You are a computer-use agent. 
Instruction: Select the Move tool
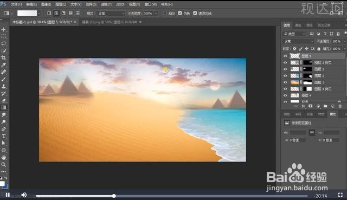(x=4, y=29)
